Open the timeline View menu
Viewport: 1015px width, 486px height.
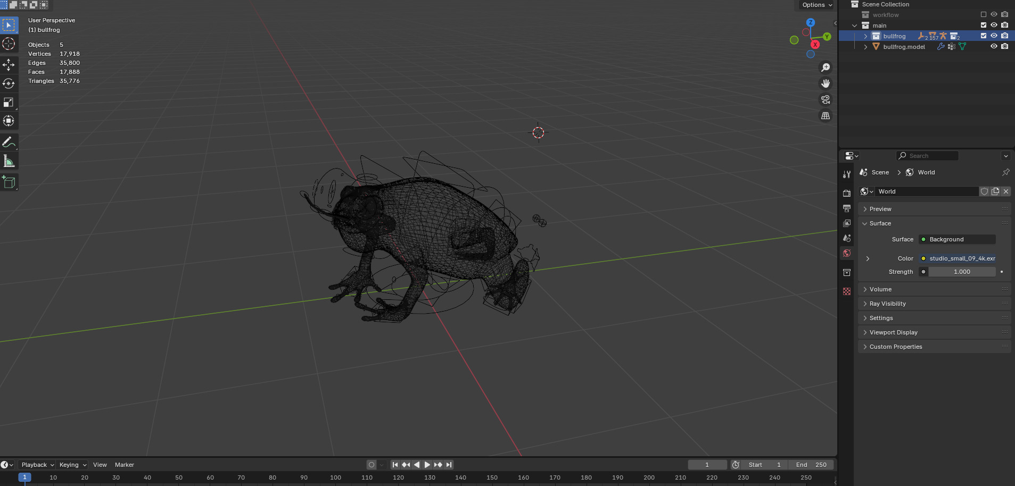click(x=100, y=465)
